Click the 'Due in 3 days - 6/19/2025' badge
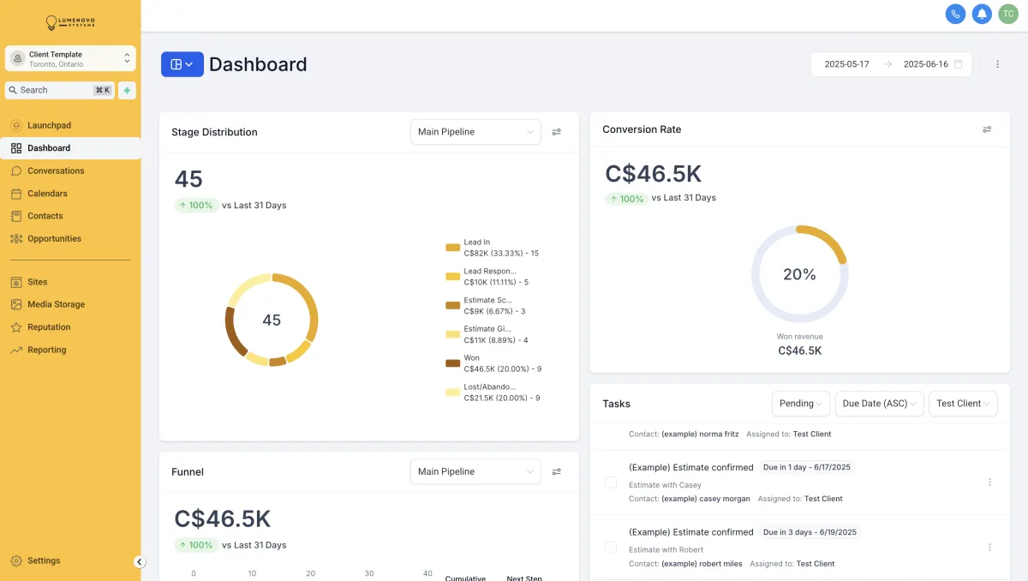This screenshot has width=1028, height=581. coord(810,532)
